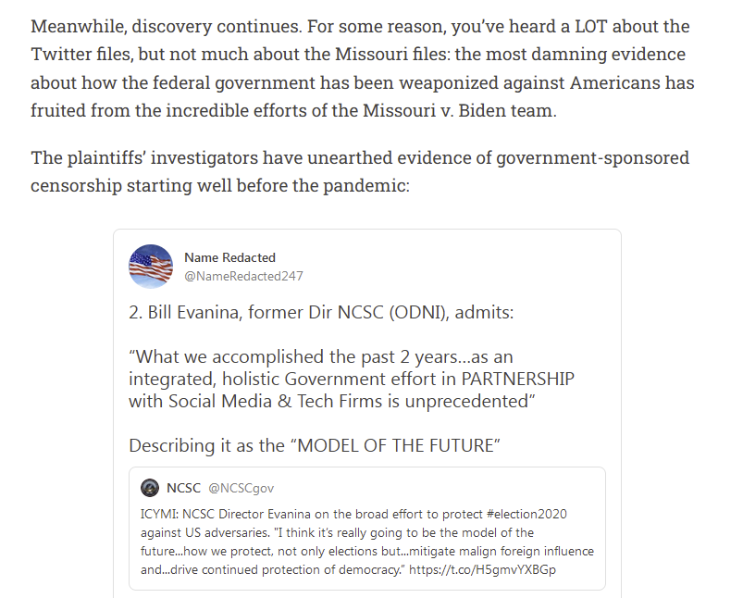Click 'Missouri v. Biden team' text
The width and height of the screenshot is (743, 598).
(460, 110)
